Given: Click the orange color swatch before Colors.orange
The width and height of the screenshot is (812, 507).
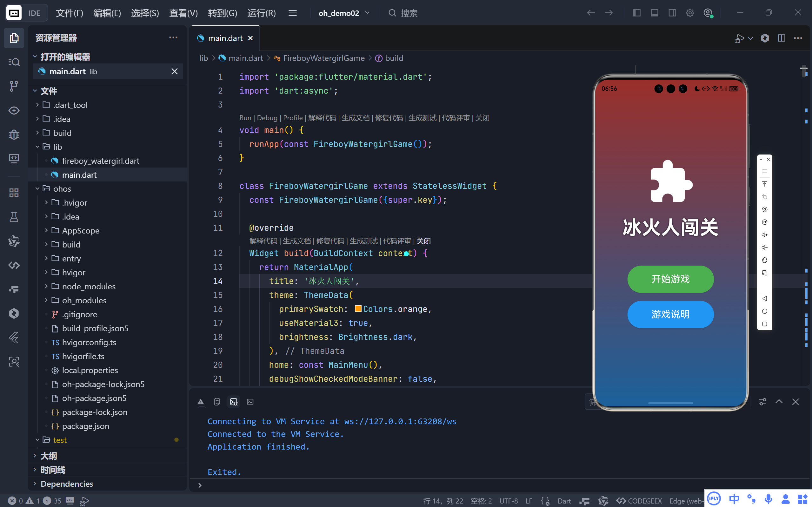Looking at the screenshot, I should [358, 309].
